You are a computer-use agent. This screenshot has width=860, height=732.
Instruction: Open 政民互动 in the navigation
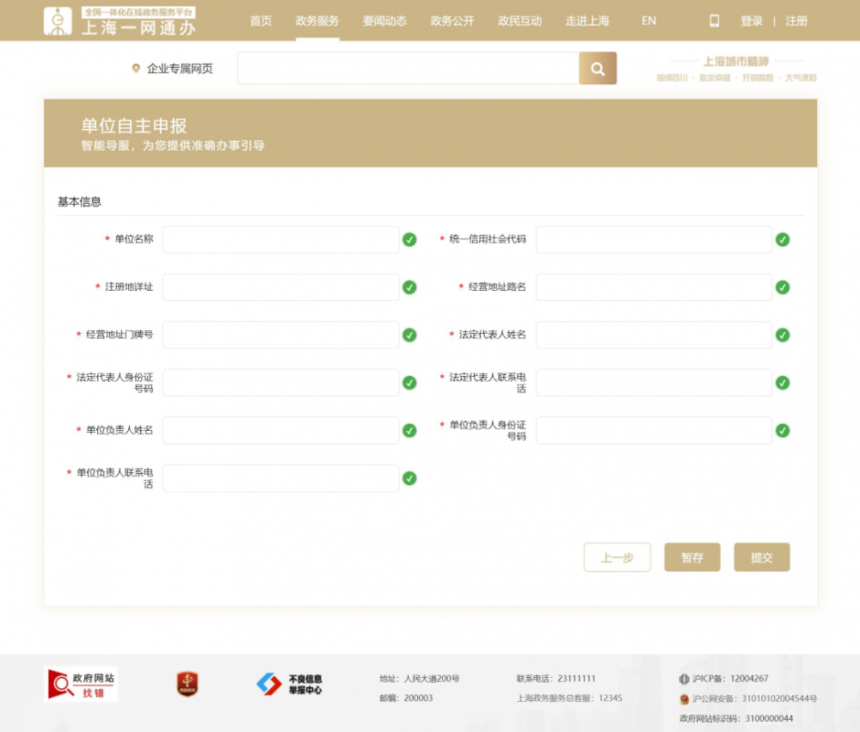coord(520,21)
